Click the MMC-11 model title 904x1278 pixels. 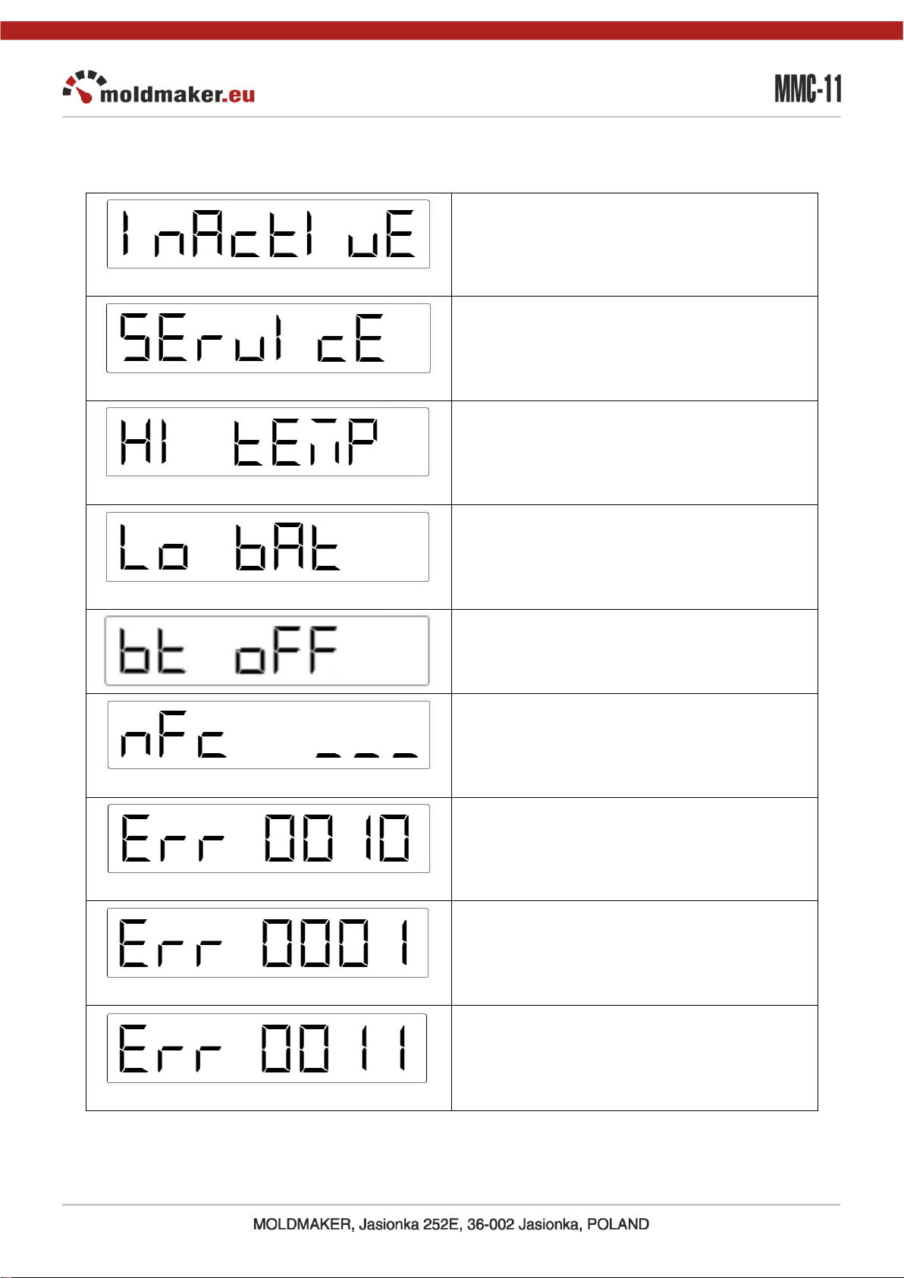click(x=808, y=89)
